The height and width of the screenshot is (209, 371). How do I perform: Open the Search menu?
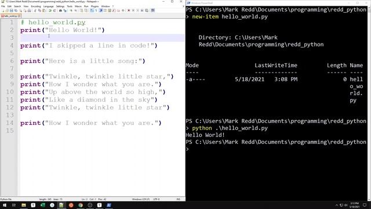click(x=17, y=6)
